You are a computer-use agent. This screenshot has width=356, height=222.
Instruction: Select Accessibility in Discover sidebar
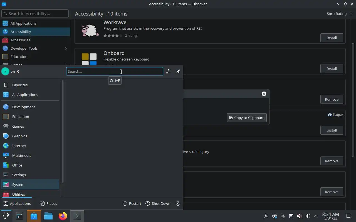click(x=35, y=32)
